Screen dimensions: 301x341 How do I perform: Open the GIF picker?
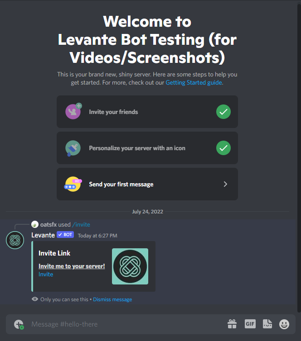[x=250, y=324]
